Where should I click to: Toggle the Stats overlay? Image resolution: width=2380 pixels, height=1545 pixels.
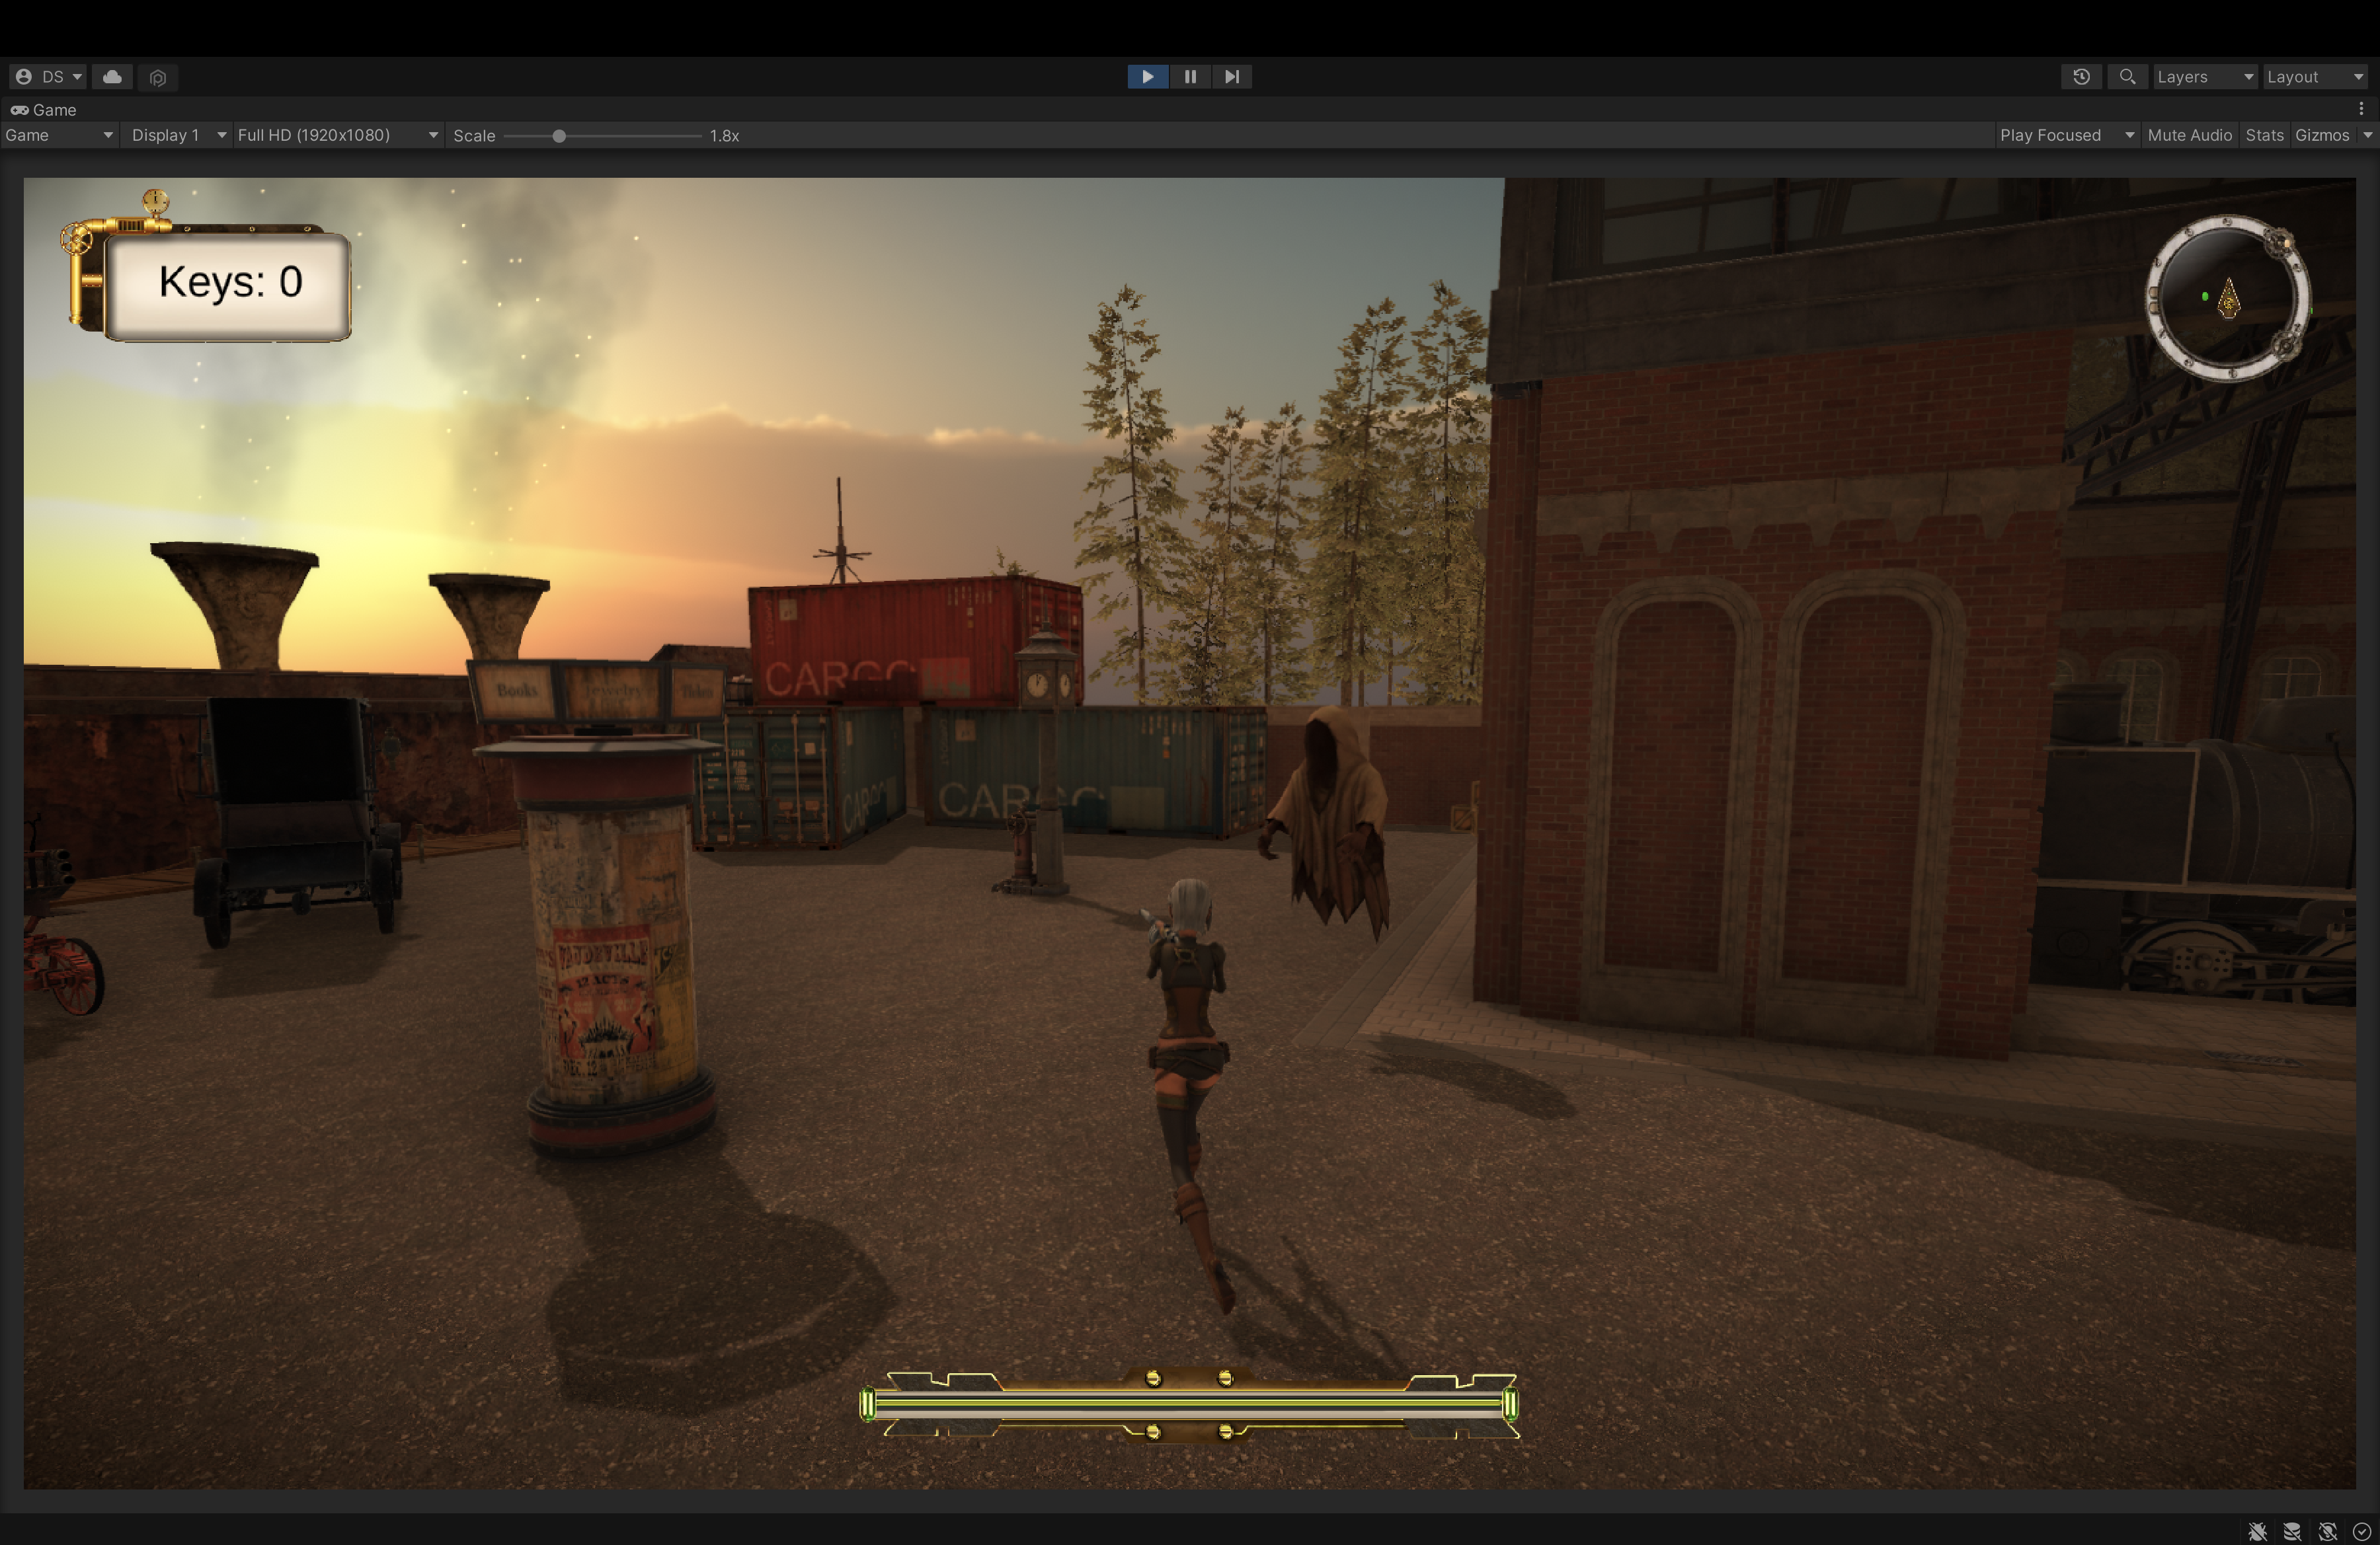coord(2264,135)
